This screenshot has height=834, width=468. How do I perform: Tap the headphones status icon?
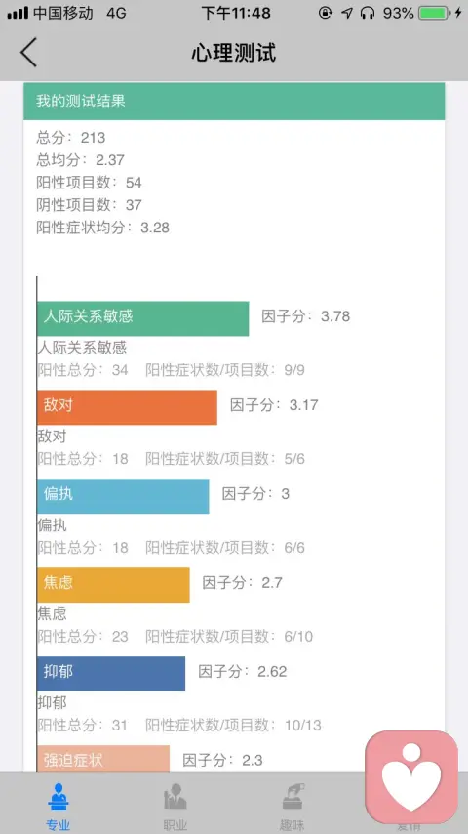tap(367, 13)
